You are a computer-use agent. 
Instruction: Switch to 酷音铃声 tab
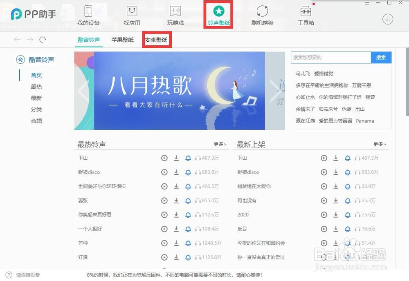pos(89,40)
